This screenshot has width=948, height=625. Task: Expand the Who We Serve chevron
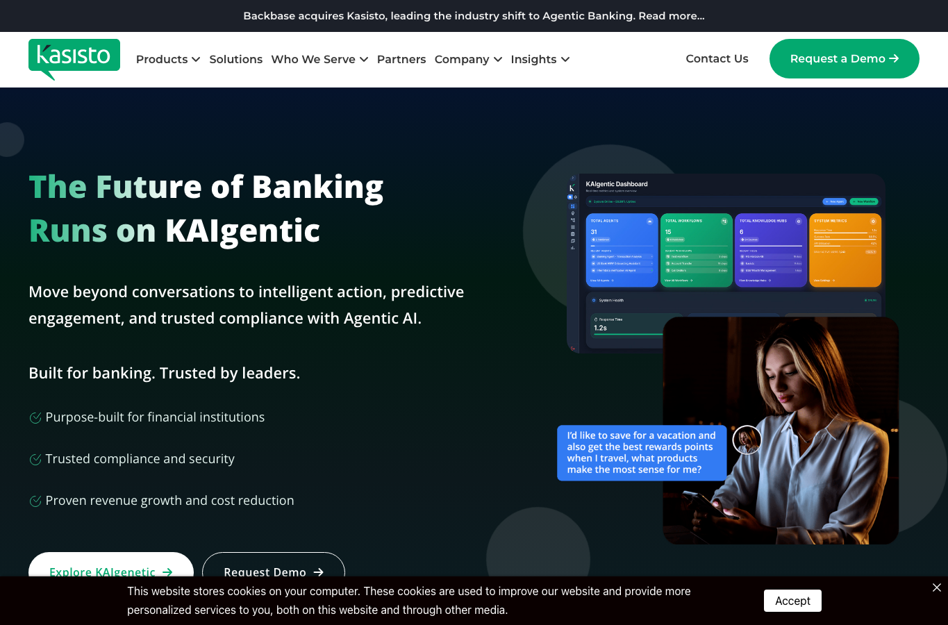click(x=364, y=60)
